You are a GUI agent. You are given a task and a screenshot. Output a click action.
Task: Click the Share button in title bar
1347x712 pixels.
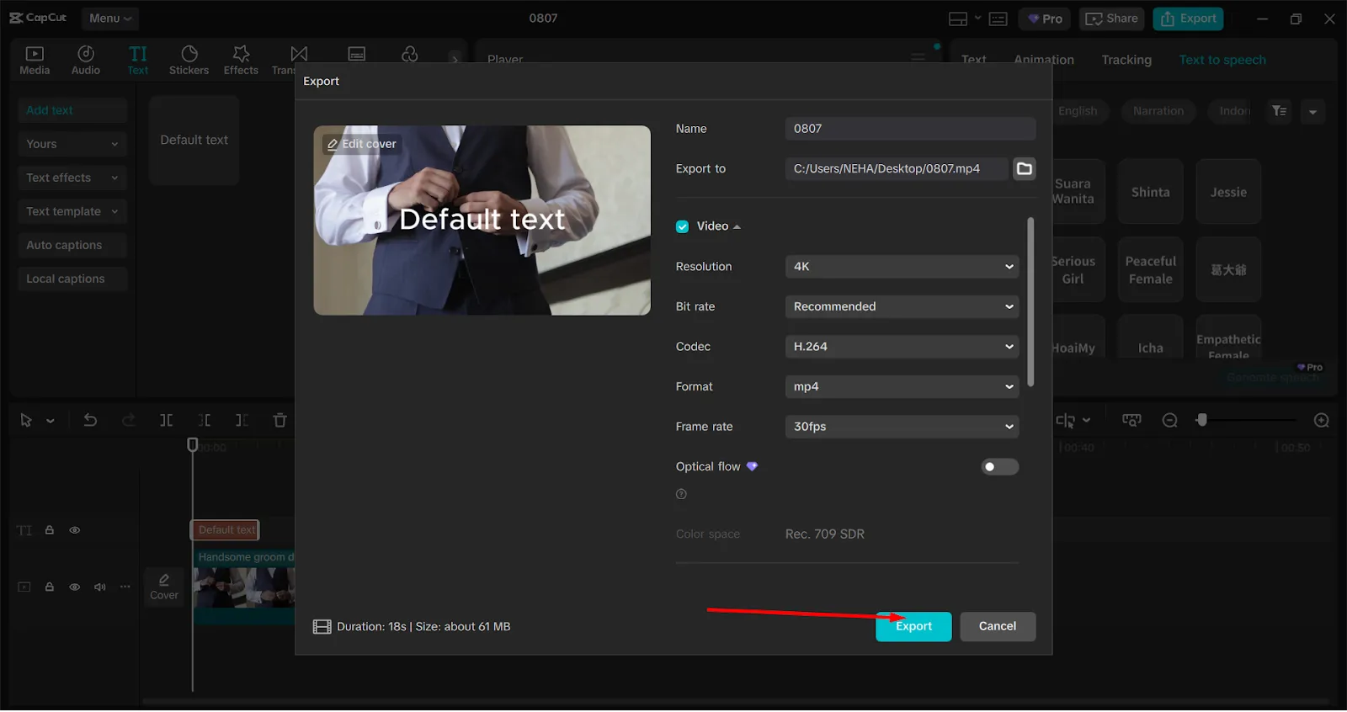[x=1111, y=19]
